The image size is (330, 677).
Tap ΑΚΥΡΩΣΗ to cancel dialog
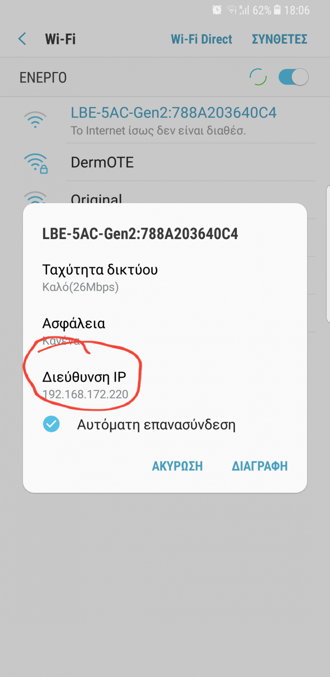click(x=177, y=466)
